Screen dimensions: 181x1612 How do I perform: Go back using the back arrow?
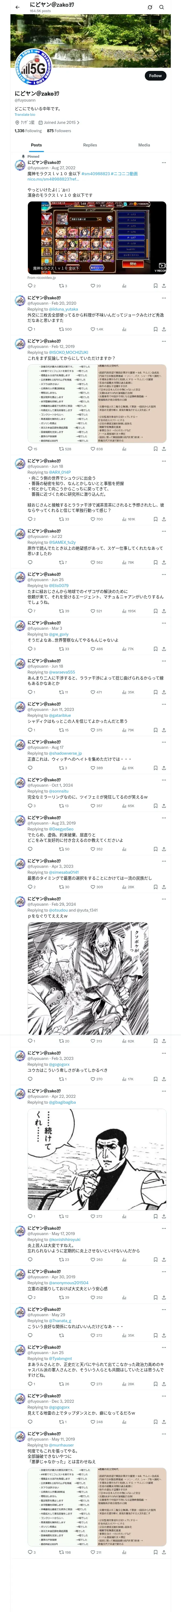(x=17, y=8)
